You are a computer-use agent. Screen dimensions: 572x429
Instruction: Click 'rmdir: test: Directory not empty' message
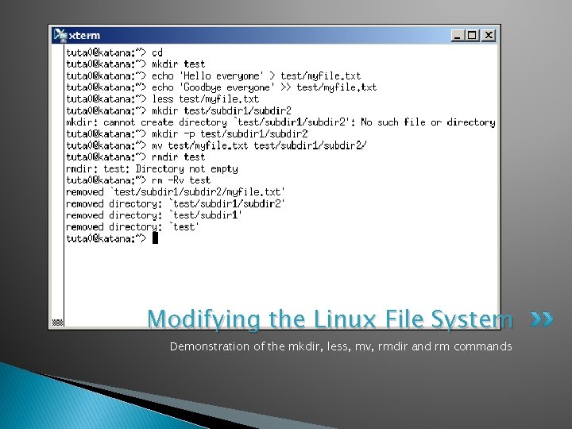point(152,169)
